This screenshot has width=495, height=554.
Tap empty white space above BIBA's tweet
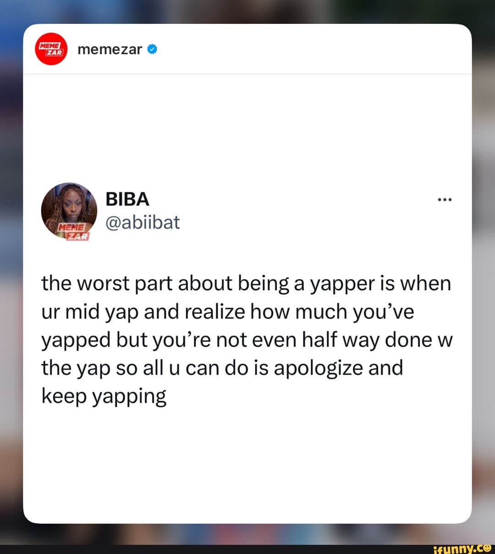click(247, 129)
